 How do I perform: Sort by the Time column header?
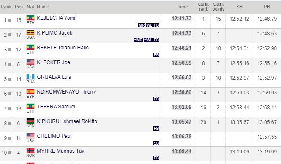(183, 7)
